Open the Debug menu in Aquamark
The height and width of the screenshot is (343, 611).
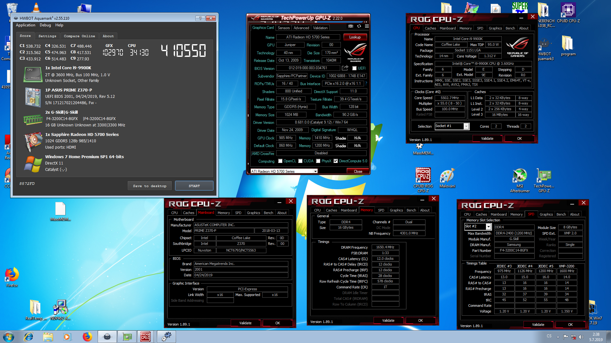45,25
